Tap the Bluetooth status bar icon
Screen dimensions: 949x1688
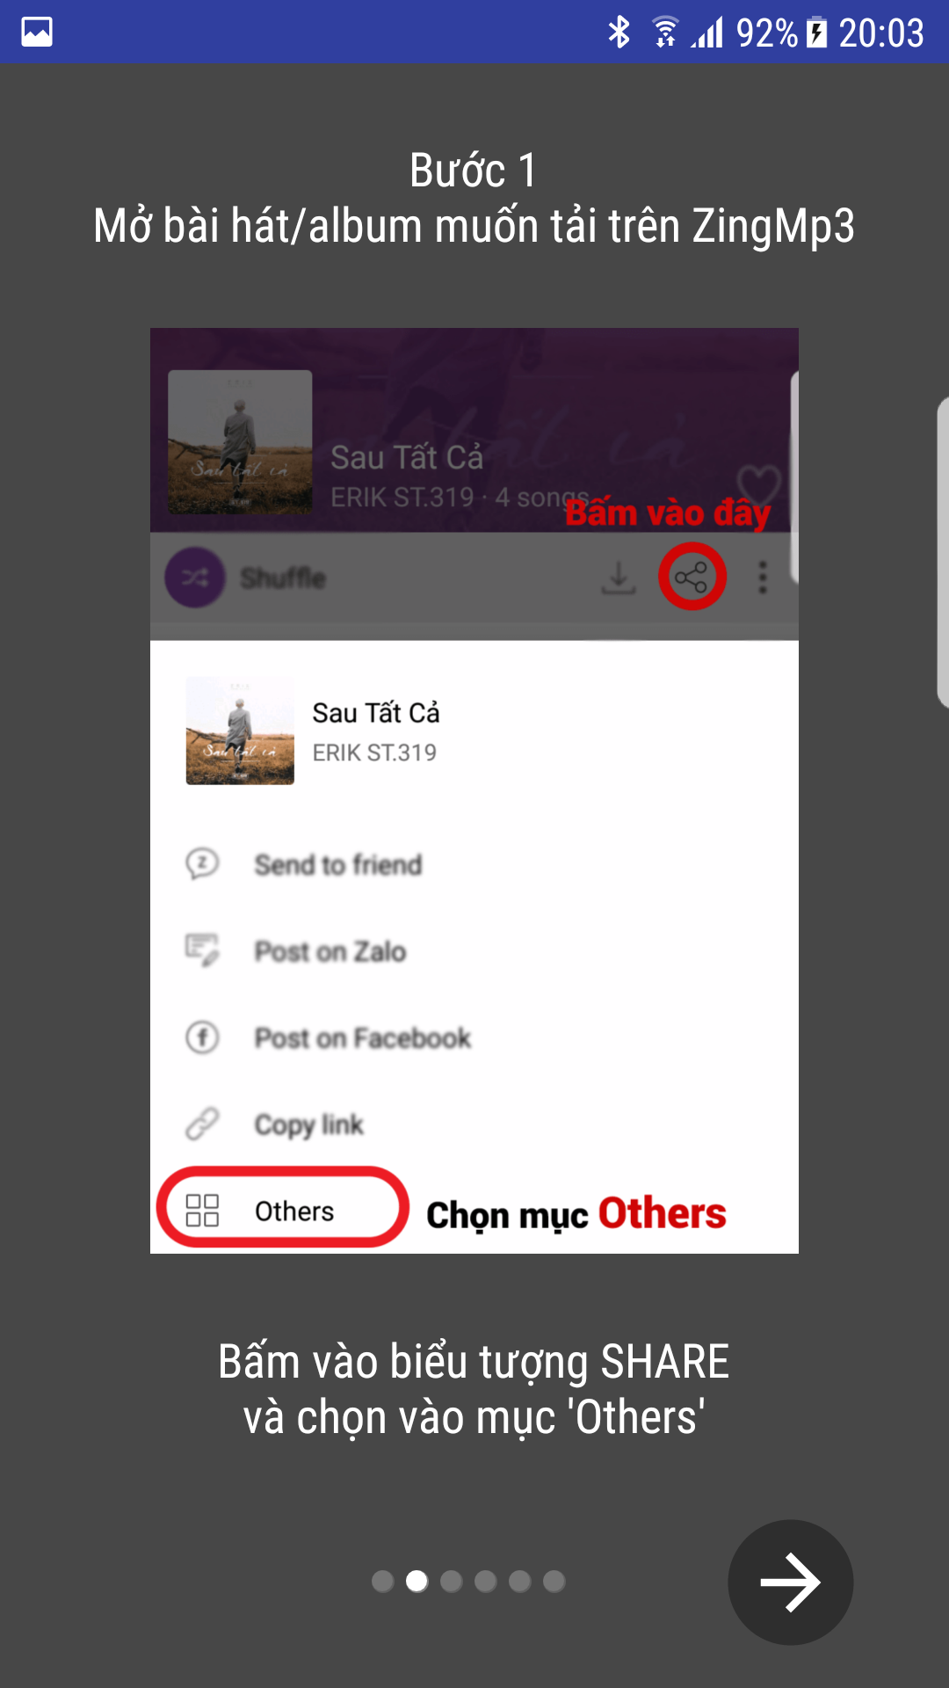point(619,33)
